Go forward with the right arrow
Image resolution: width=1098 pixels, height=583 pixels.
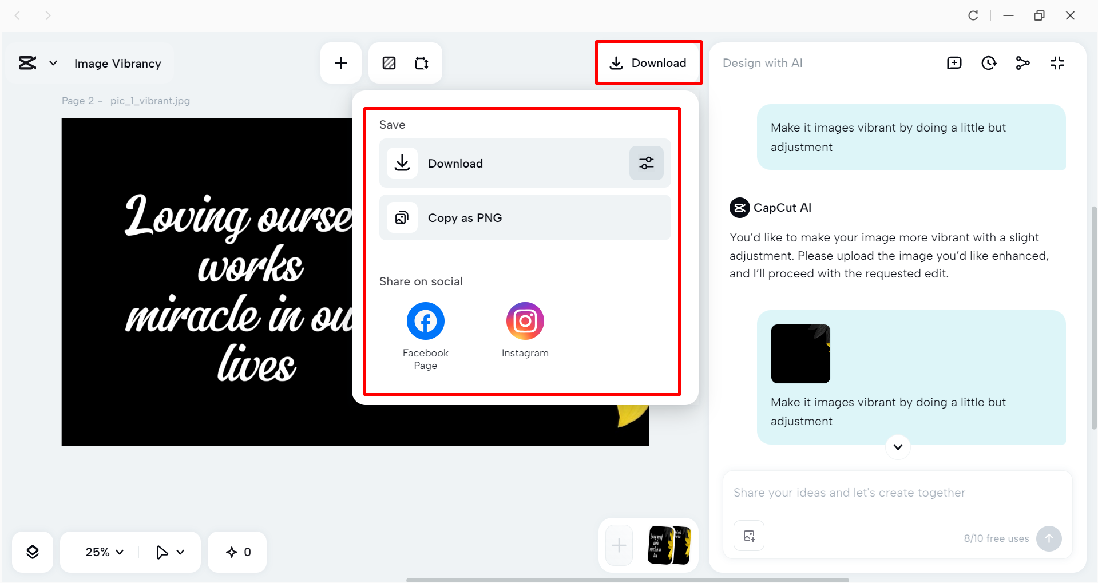[x=48, y=15]
